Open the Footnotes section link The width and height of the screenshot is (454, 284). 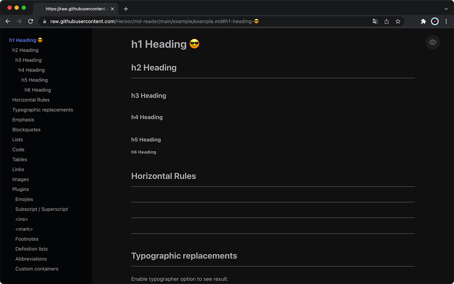(27, 239)
